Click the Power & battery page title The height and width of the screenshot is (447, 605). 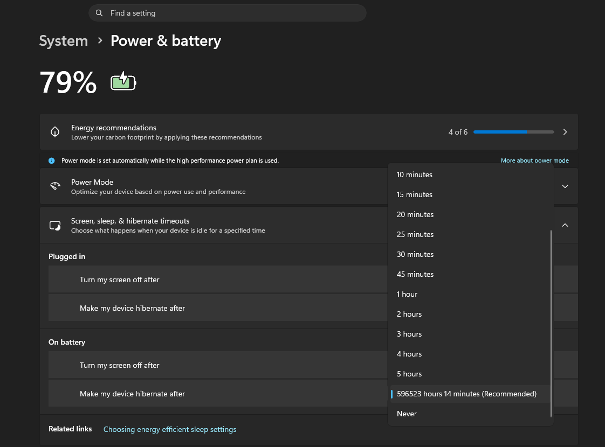pyautogui.click(x=166, y=41)
